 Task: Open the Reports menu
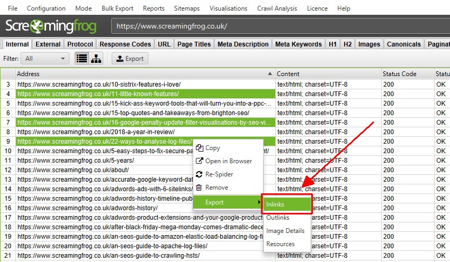154,8
